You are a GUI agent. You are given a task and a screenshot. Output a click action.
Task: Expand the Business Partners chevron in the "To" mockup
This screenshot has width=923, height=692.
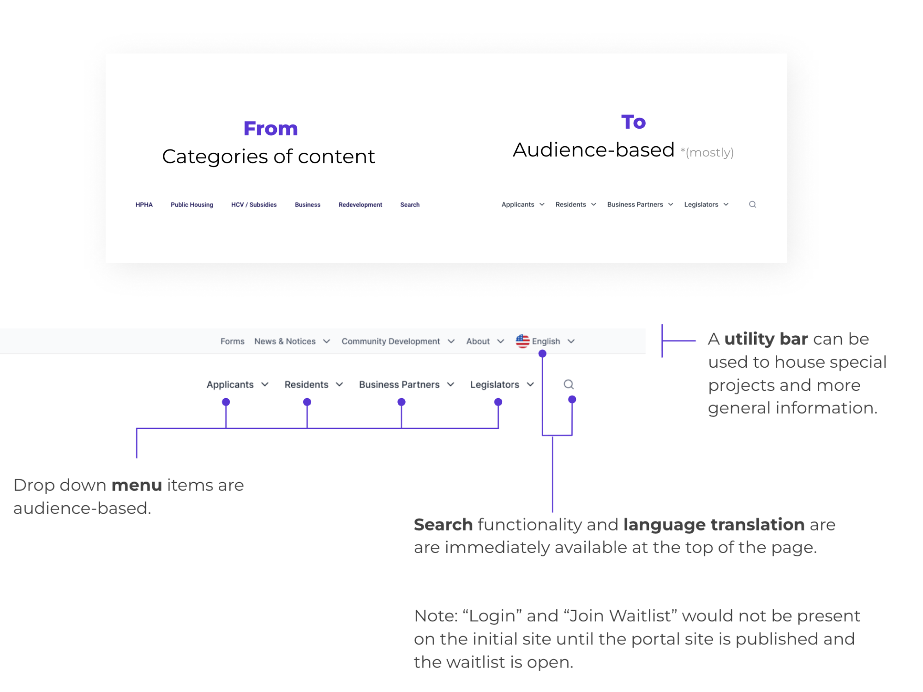(x=671, y=204)
